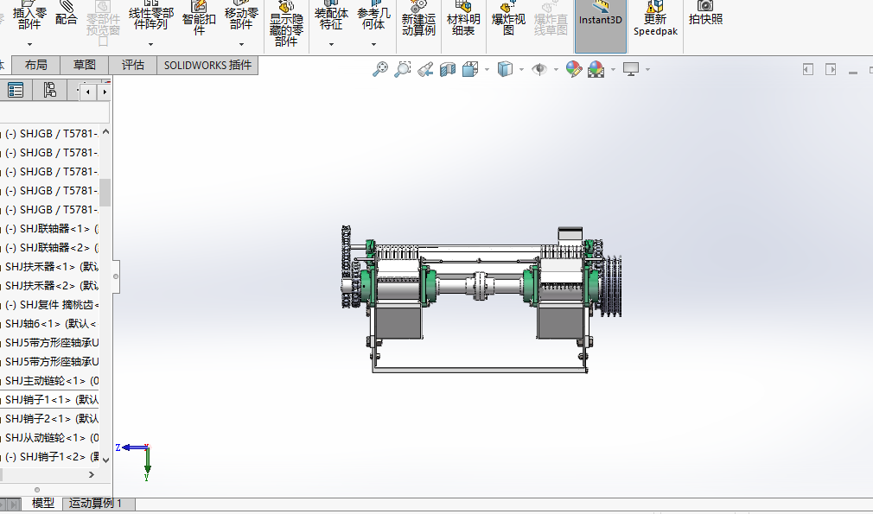The width and height of the screenshot is (873, 514).
Task: Click Previous View icon
Action: 425,69
